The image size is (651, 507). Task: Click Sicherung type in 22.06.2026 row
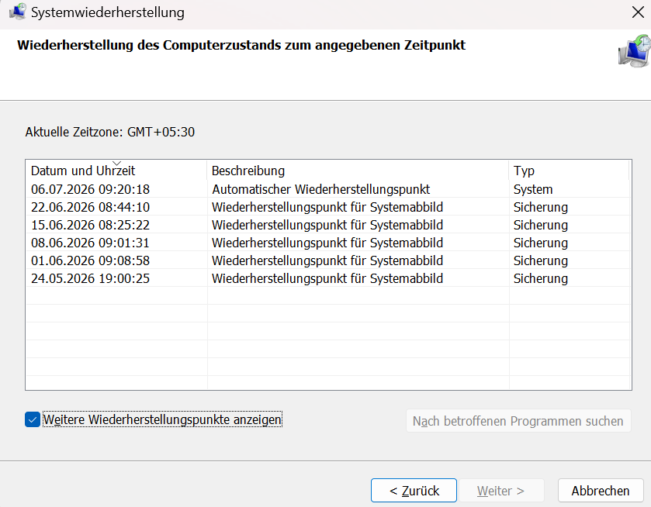pyautogui.click(x=541, y=207)
